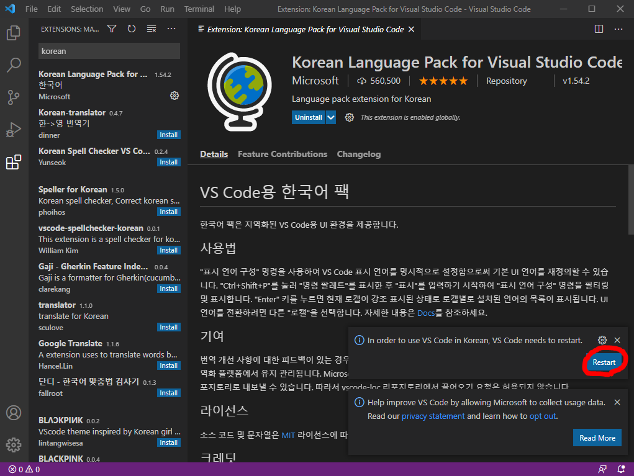Open the Go menu
634x476 pixels.
145,9
